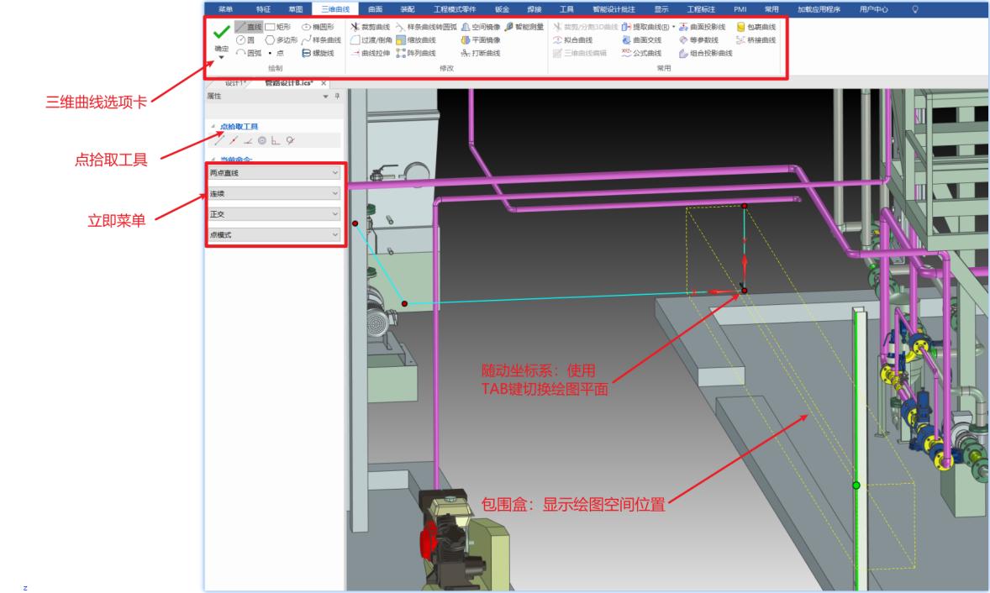
Task: Expand the 正交 mode dropdown
Action: pos(336,214)
